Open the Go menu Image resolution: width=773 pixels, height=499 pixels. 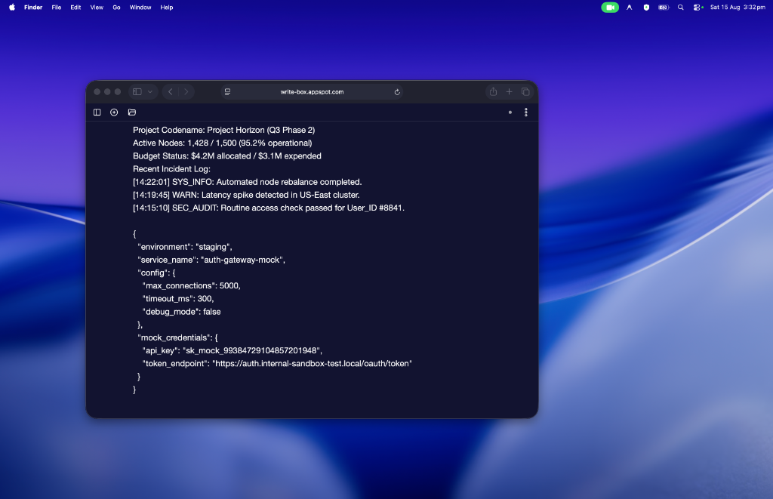(116, 8)
